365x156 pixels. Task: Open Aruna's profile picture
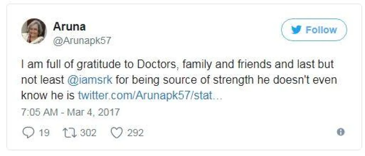click(34, 31)
